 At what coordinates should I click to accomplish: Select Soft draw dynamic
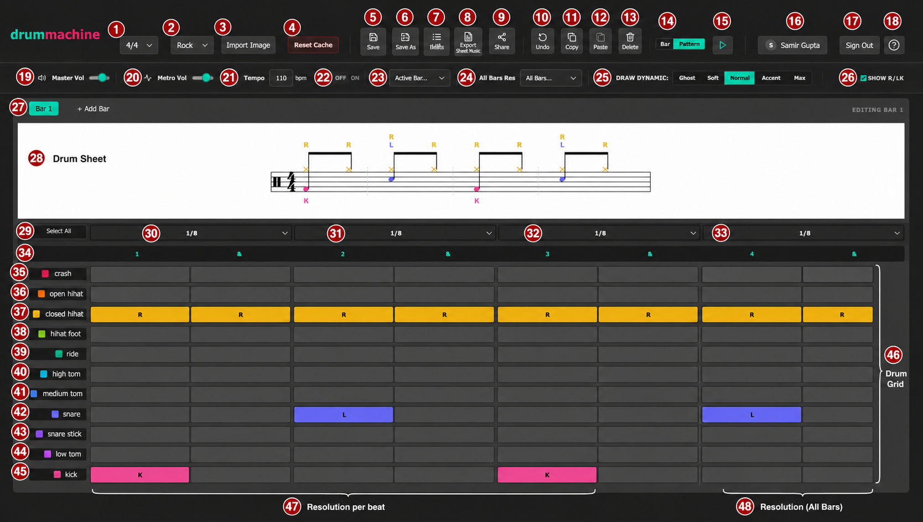(x=713, y=78)
